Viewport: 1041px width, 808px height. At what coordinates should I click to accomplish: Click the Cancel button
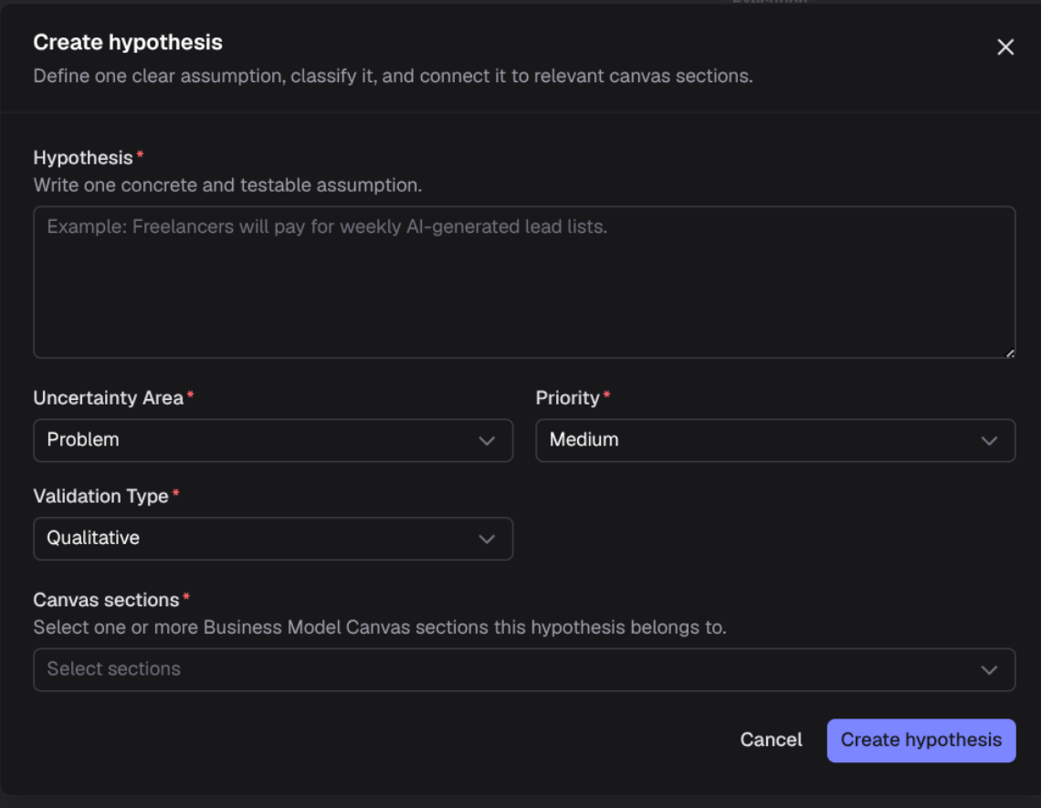[771, 740]
